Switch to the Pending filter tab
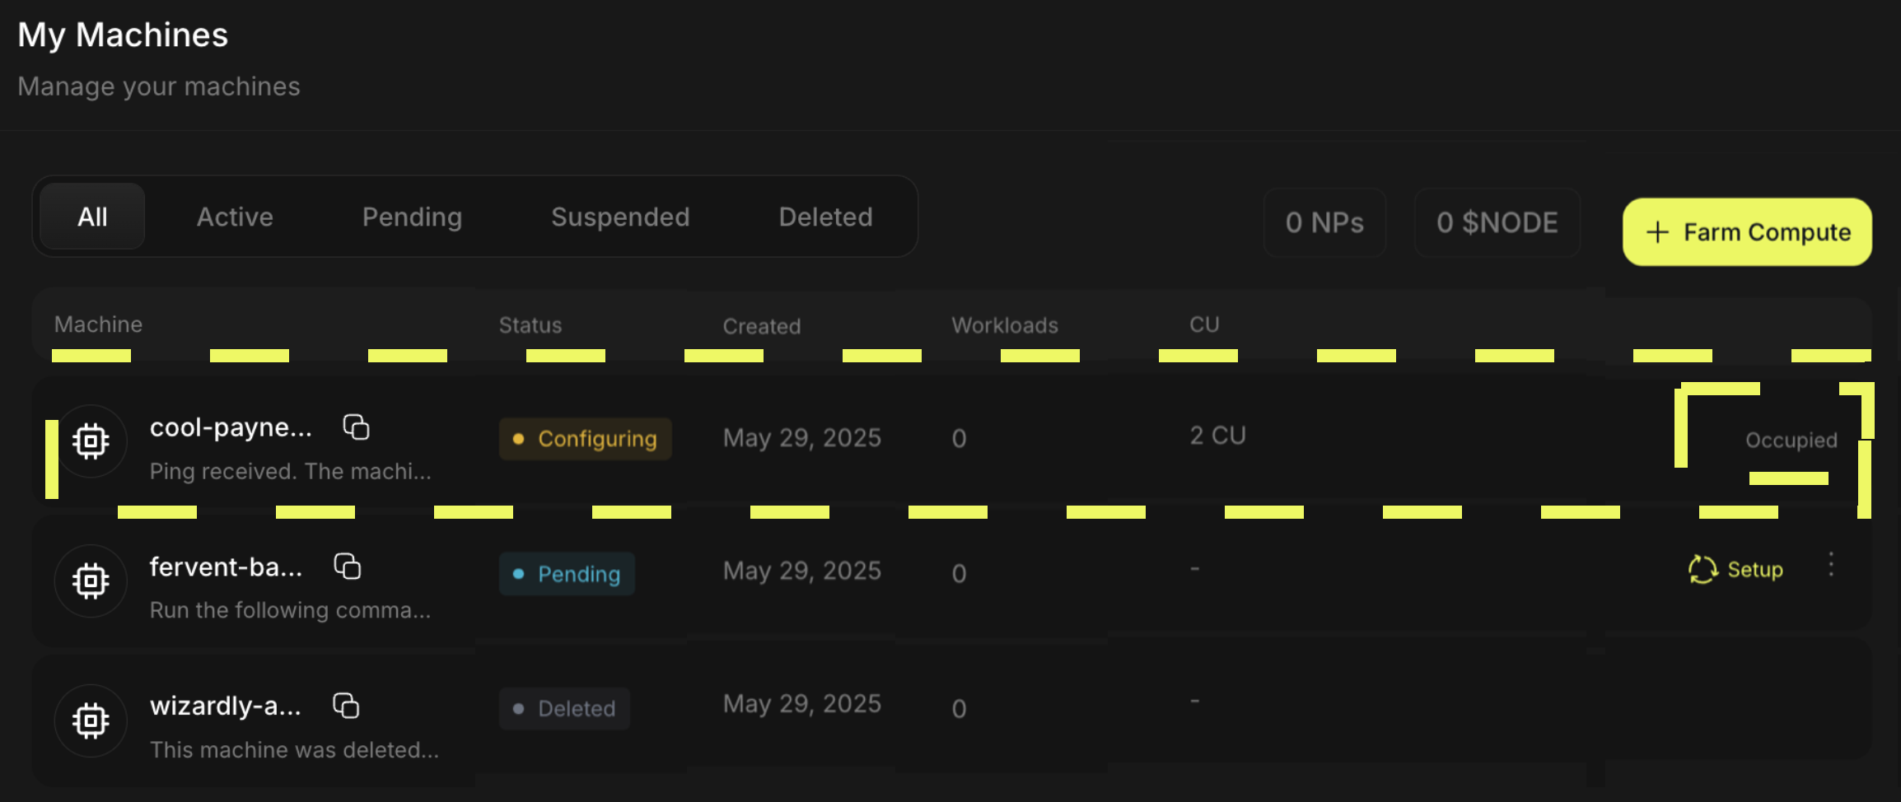The height and width of the screenshot is (802, 1901). pos(412,217)
